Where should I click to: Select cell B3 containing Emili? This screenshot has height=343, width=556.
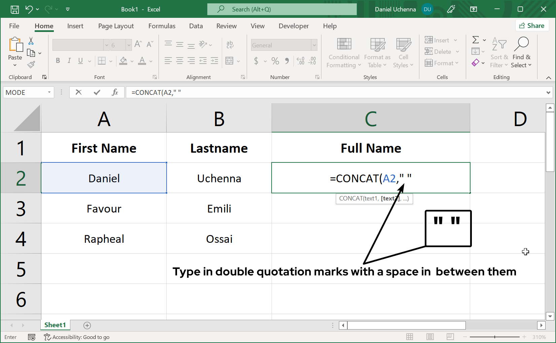pos(219,208)
